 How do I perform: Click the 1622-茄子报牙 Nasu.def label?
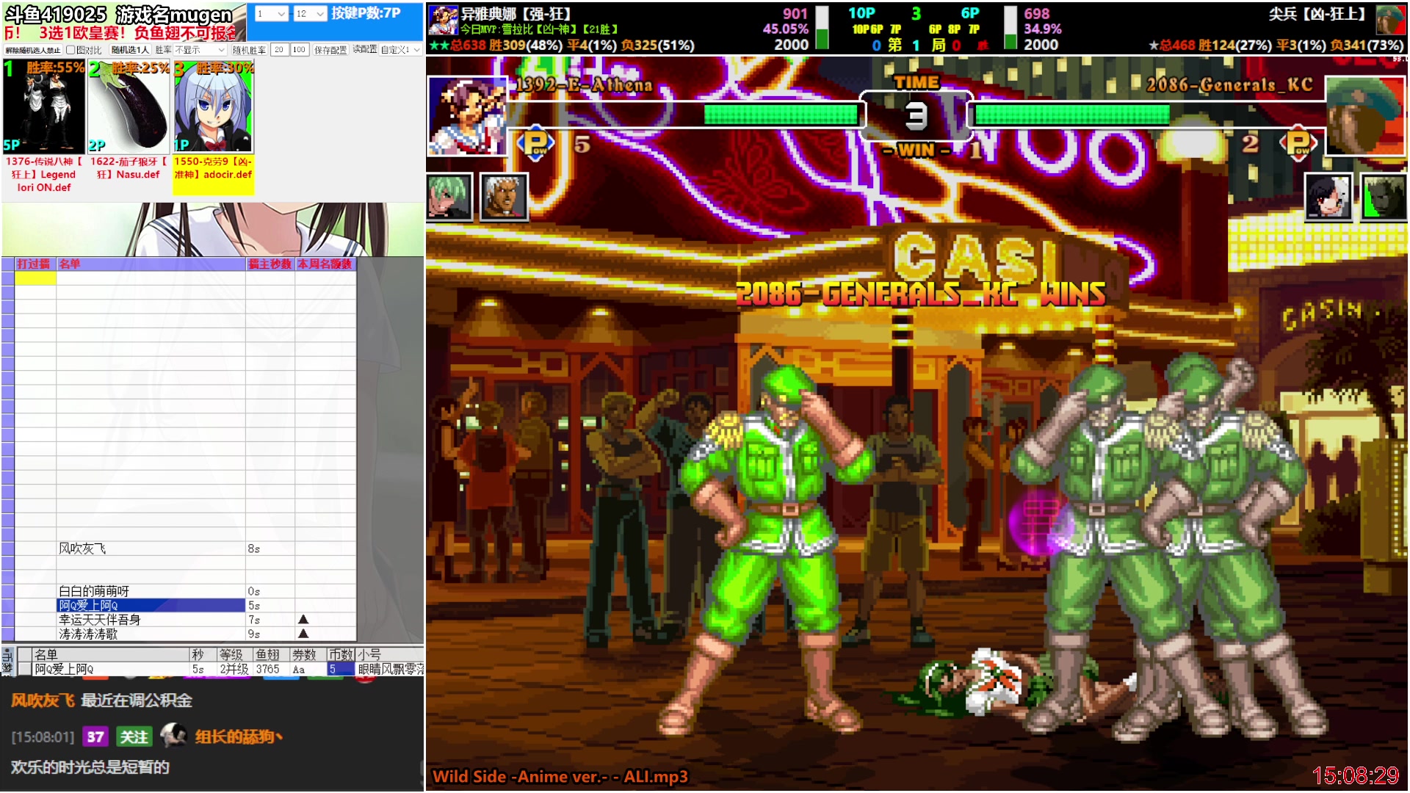(129, 168)
